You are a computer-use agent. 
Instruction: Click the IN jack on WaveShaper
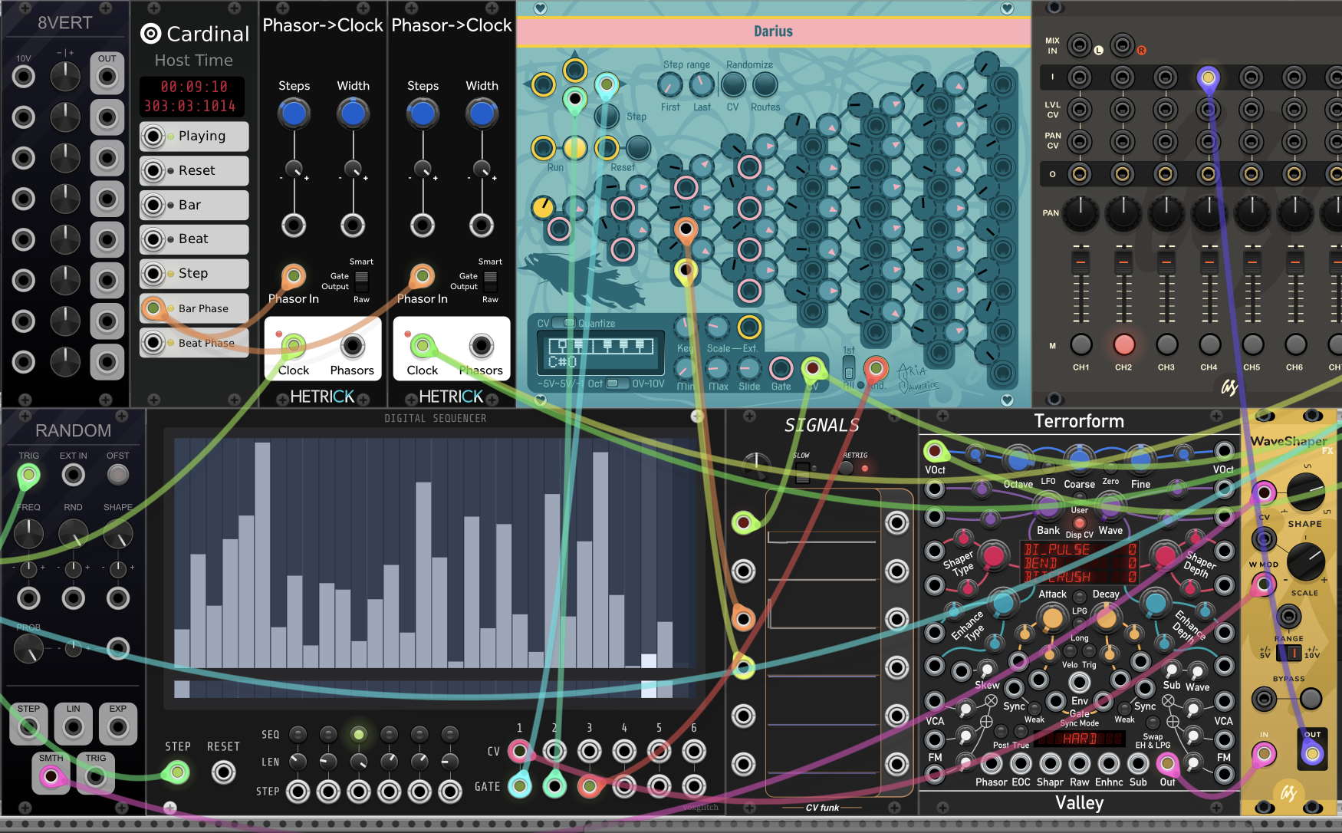click(1264, 755)
